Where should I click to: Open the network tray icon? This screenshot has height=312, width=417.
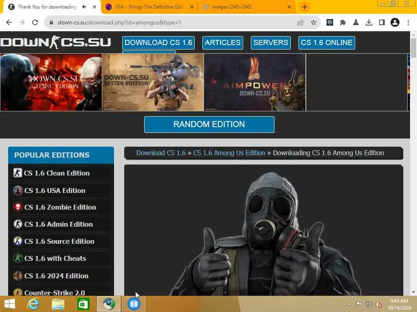pyautogui.click(x=369, y=304)
